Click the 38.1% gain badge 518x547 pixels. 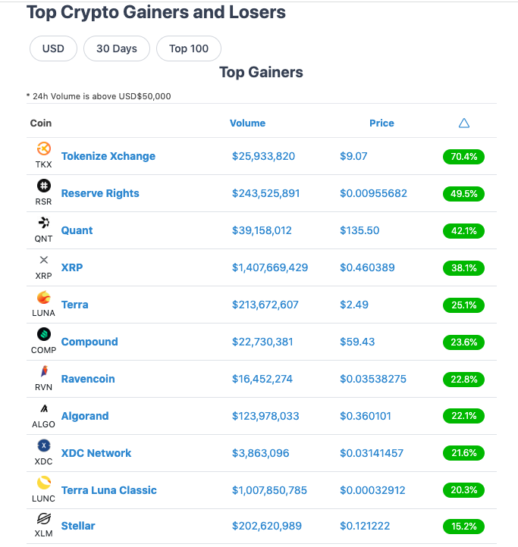pyautogui.click(x=463, y=268)
